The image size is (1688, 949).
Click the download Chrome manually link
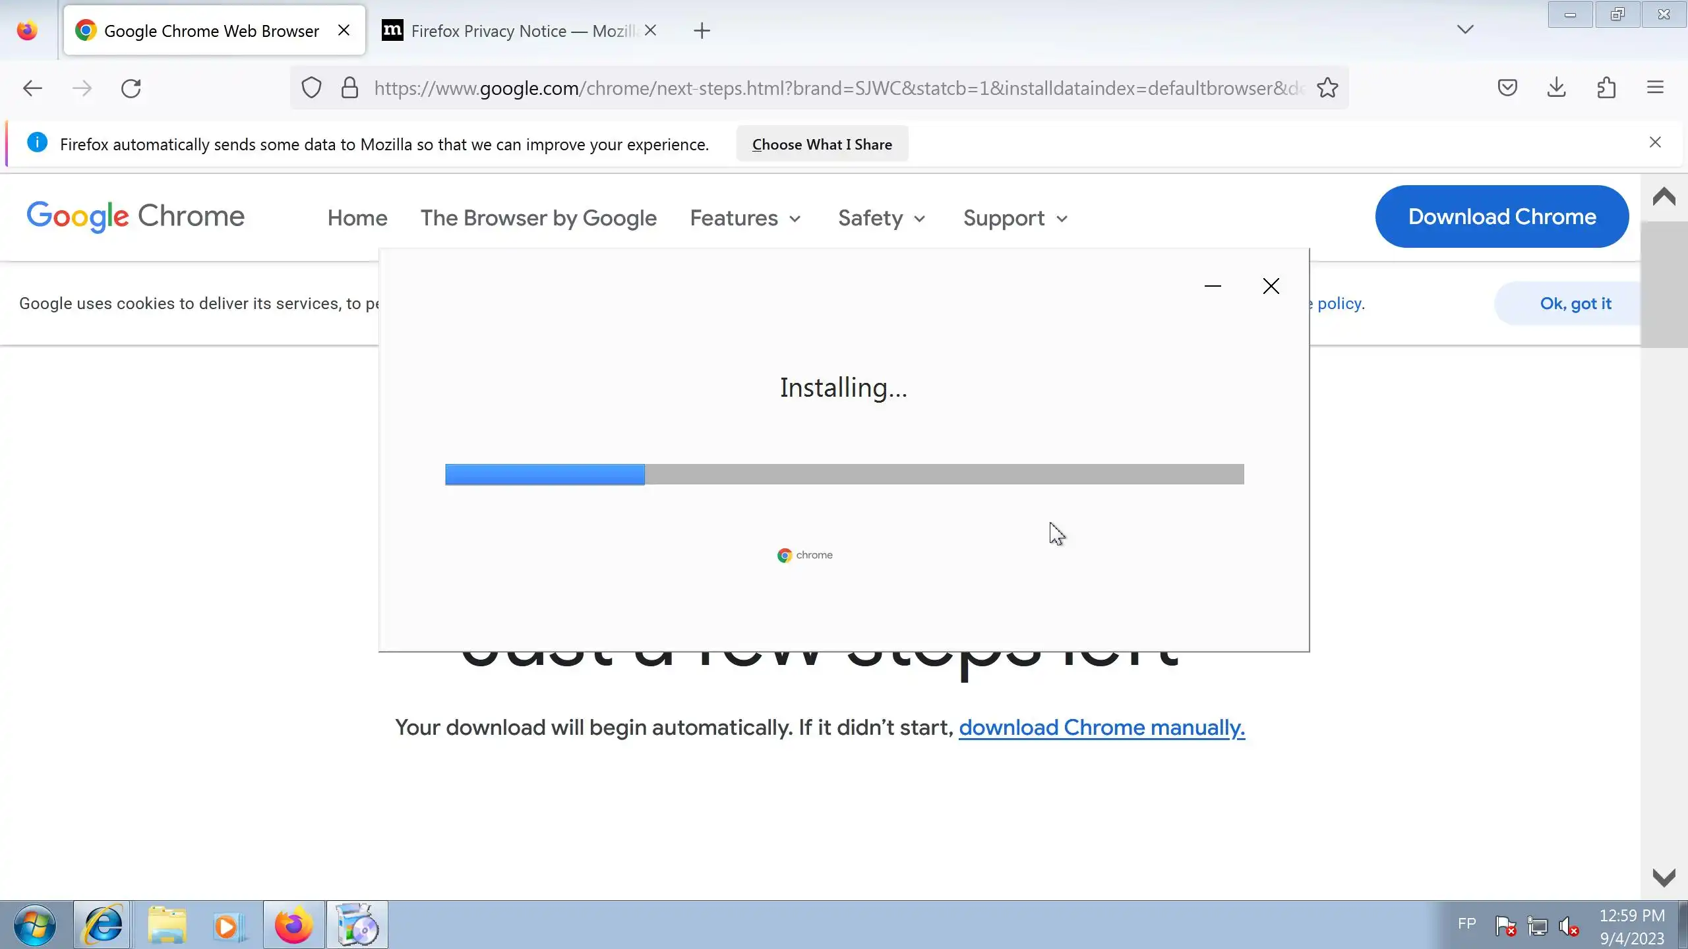[x=1101, y=728]
